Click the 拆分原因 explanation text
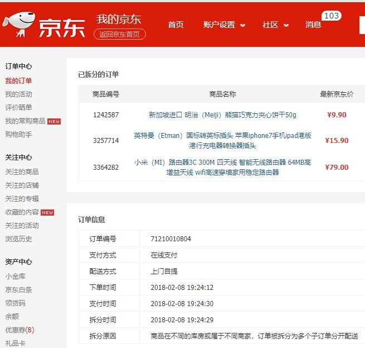The height and width of the screenshot is (348, 365). (x=255, y=336)
